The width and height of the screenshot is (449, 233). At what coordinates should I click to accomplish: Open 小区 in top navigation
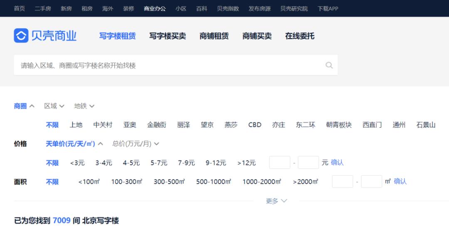coord(181,9)
